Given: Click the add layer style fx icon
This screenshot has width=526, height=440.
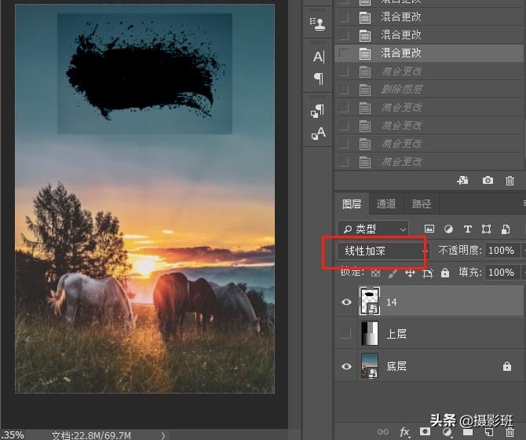Looking at the screenshot, I should [x=405, y=432].
